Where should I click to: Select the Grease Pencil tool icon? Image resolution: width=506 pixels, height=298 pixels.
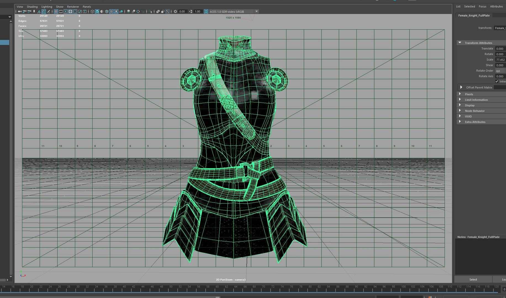(x=48, y=11)
